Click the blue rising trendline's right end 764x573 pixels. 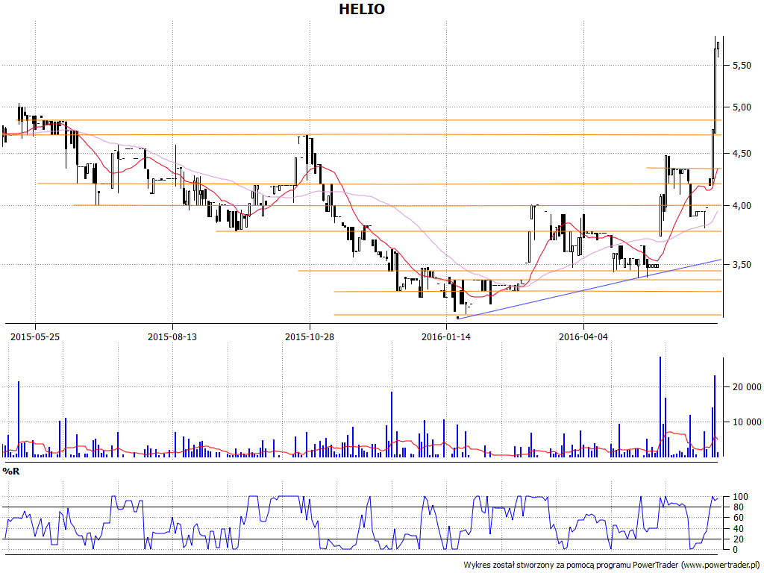pyautogui.click(x=720, y=260)
